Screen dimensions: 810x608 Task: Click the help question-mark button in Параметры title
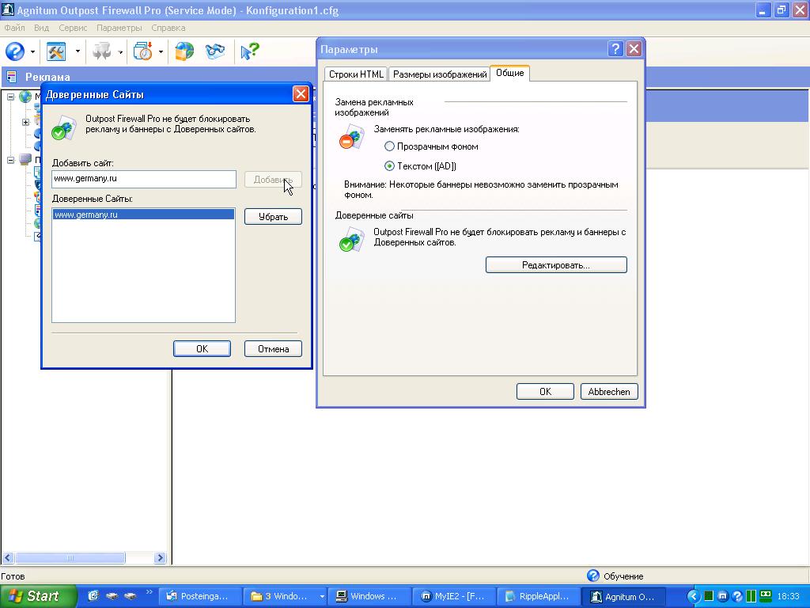click(x=615, y=49)
